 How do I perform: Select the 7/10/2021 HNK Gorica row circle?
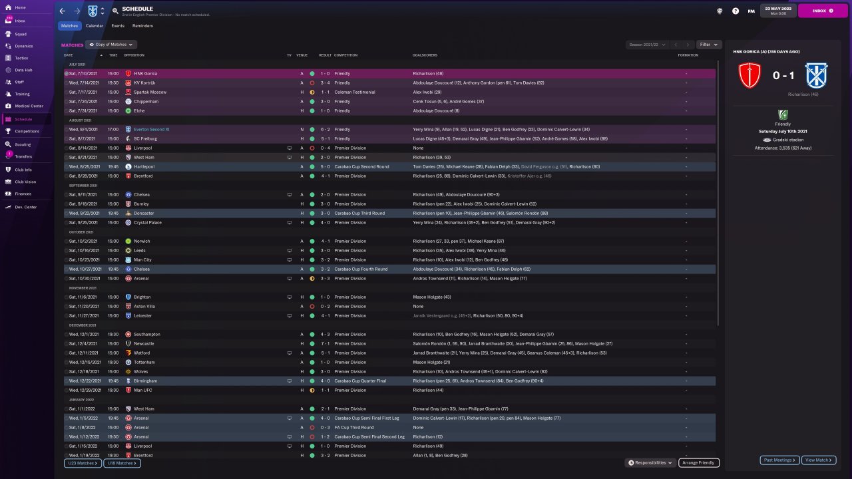click(67, 73)
